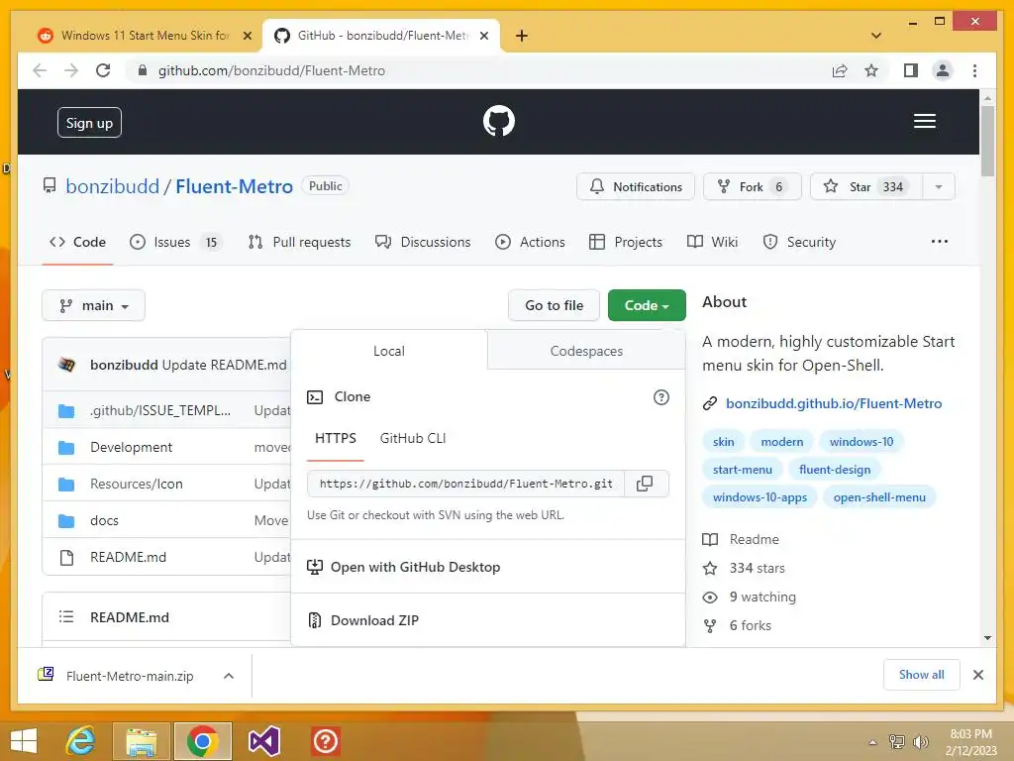
Task: Open the Discussions tab
Action: (x=423, y=242)
